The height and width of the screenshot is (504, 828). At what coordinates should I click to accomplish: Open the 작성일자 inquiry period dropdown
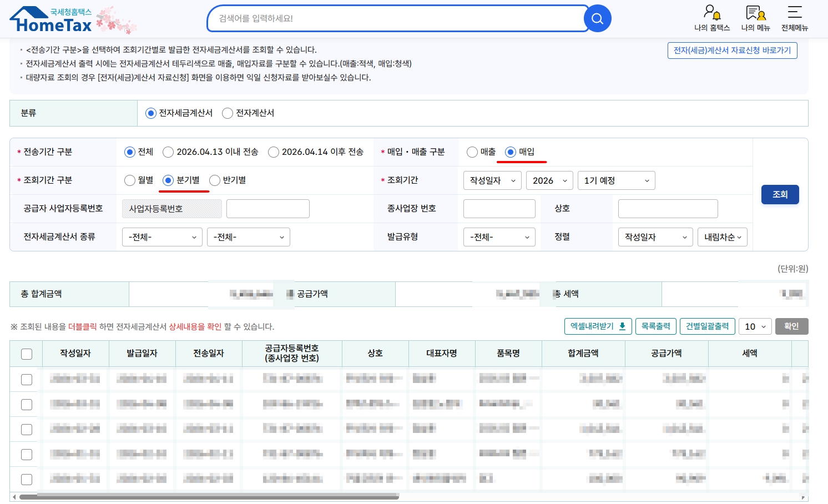point(492,180)
